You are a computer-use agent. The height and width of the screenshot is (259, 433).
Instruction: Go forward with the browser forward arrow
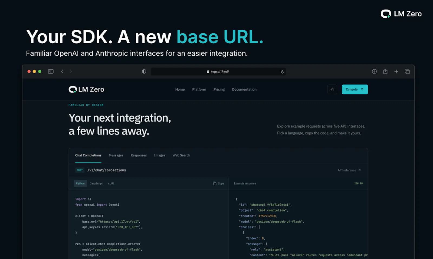[71, 71]
